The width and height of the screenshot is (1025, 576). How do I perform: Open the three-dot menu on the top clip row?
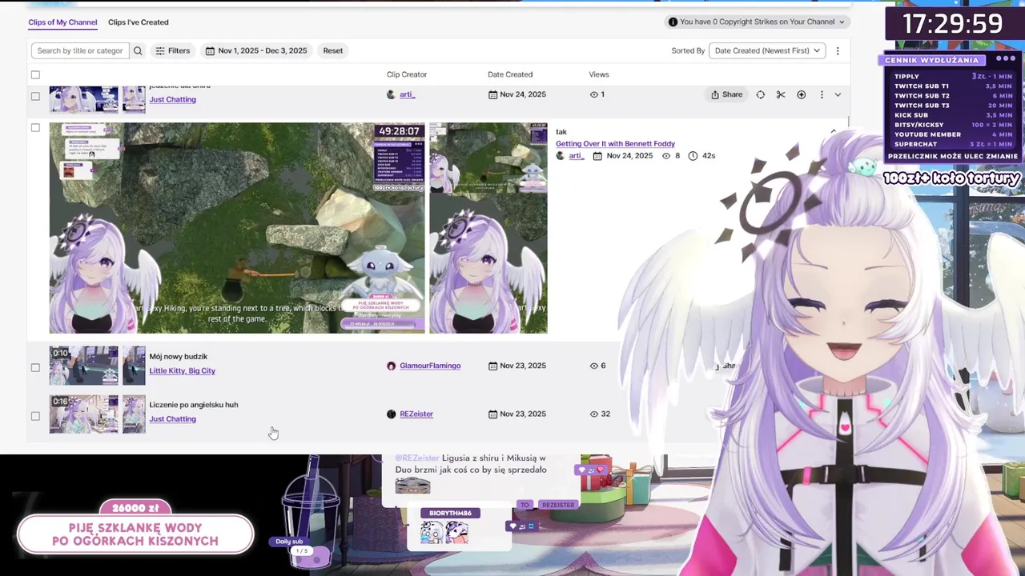822,94
